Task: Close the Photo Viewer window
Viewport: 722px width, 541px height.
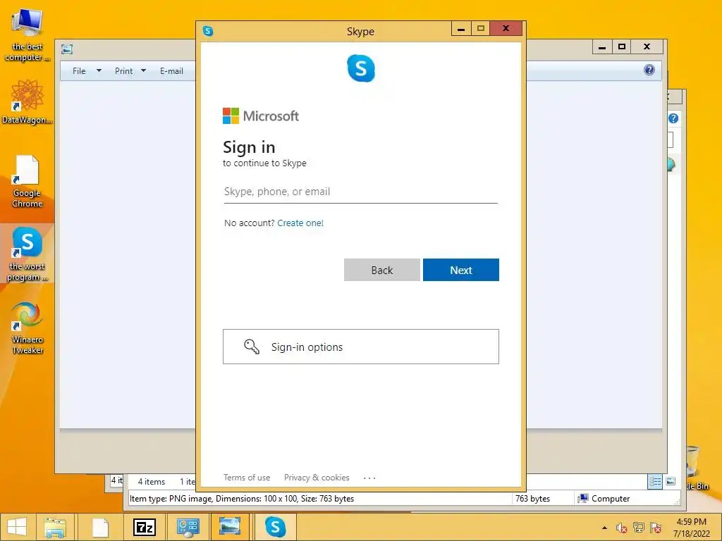Action: [x=647, y=47]
